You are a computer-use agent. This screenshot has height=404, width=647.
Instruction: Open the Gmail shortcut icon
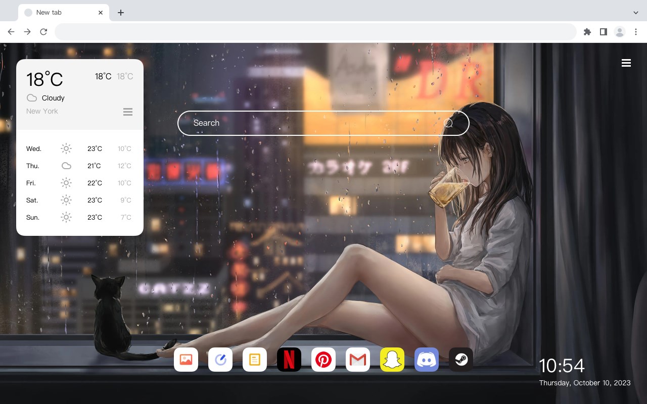point(358,360)
